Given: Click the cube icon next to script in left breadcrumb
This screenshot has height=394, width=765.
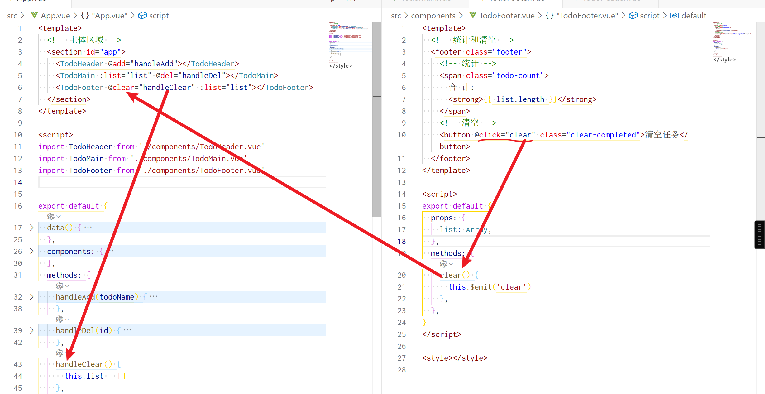Looking at the screenshot, I should [x=142, y=16].
